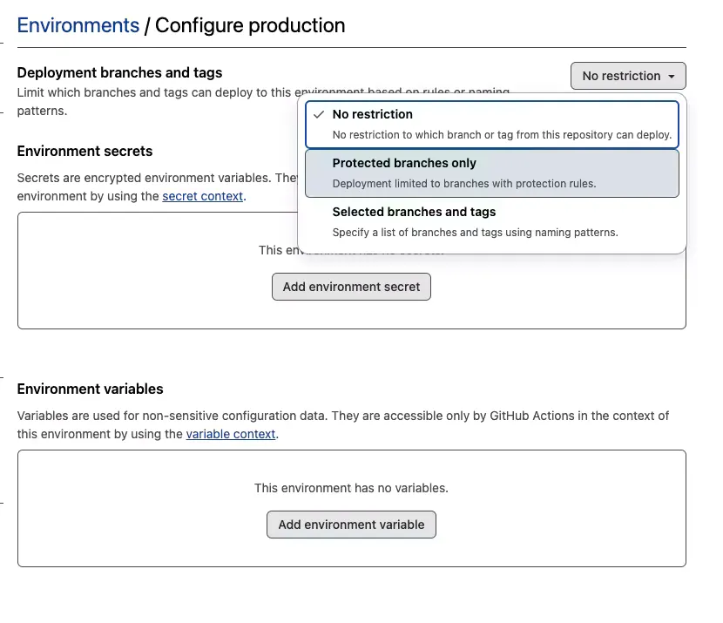This screenshot has width=723, height=623.
Task: Open the secret context documentation link
Action: click(x=203, y=196)
